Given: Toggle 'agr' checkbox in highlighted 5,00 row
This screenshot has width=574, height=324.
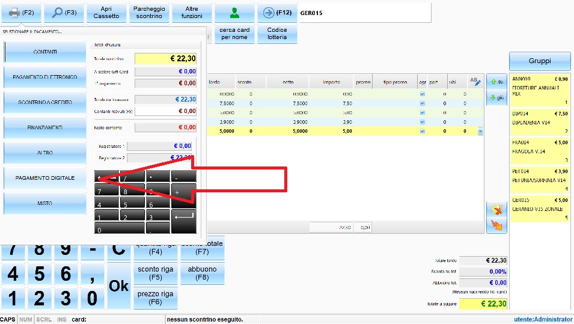Looking at the screenshot, I should [423, 131].
